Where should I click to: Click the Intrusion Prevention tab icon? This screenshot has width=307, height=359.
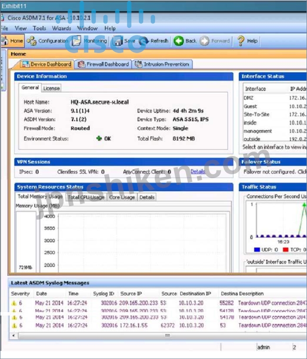tap(139, 64)
